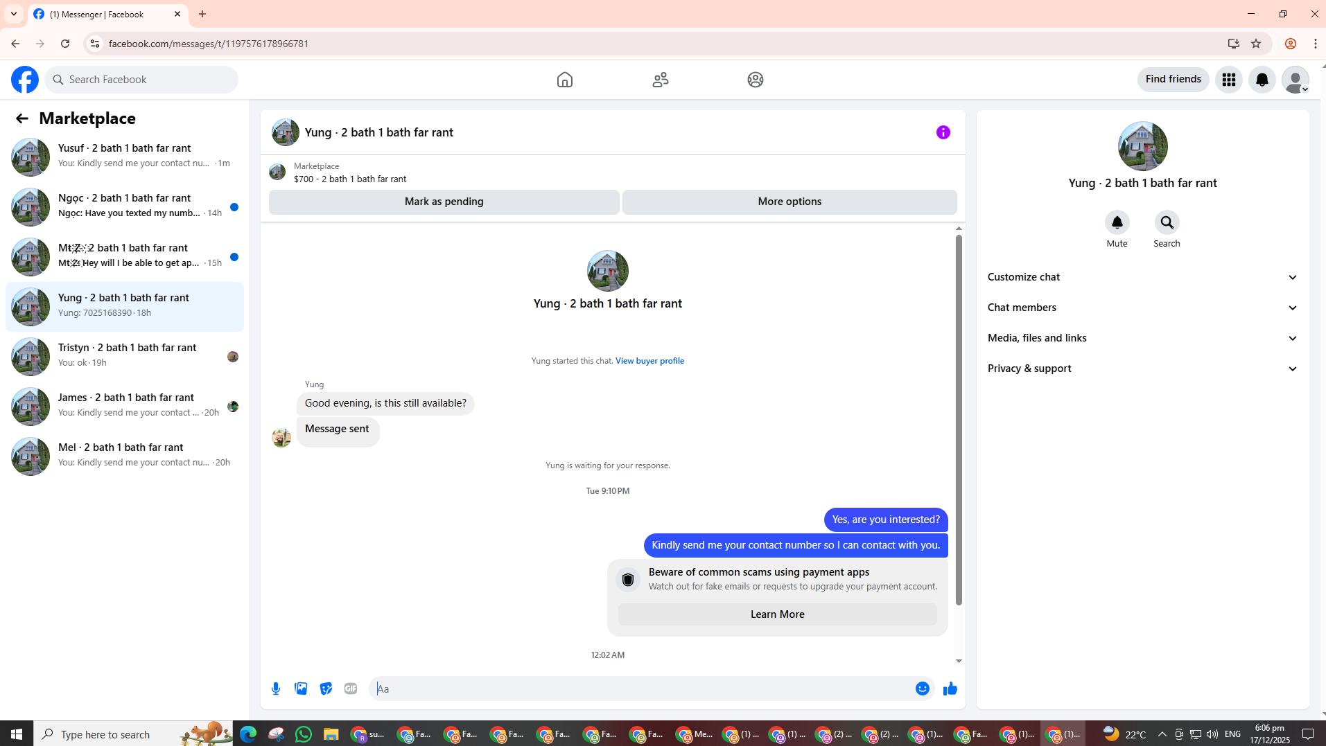Expand Chat members section
The height and width of the screenshot is (746, 1326).
(x=1142, y=308)
